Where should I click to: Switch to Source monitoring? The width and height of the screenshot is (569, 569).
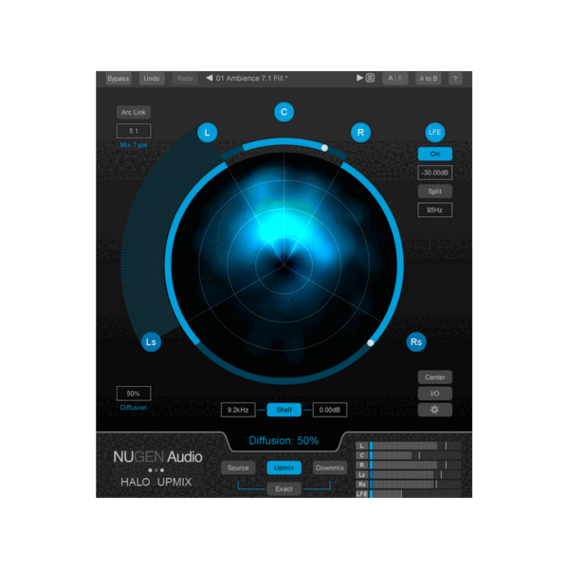pos(238,468)
